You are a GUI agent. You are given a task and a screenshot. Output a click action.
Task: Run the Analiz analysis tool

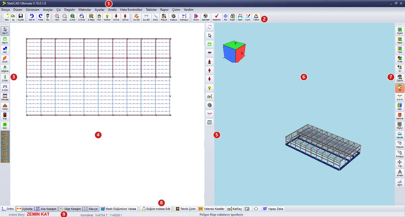click(196, 18)
